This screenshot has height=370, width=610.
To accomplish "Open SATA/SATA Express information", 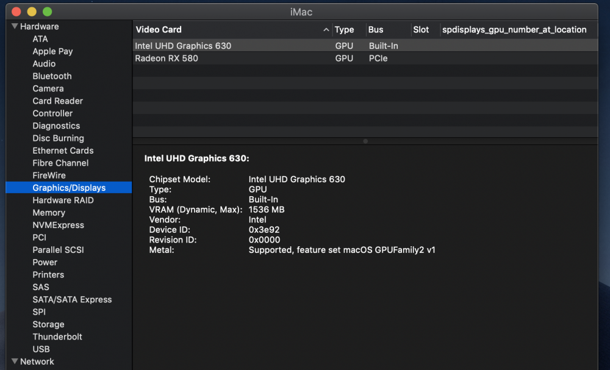I will 72,300.
